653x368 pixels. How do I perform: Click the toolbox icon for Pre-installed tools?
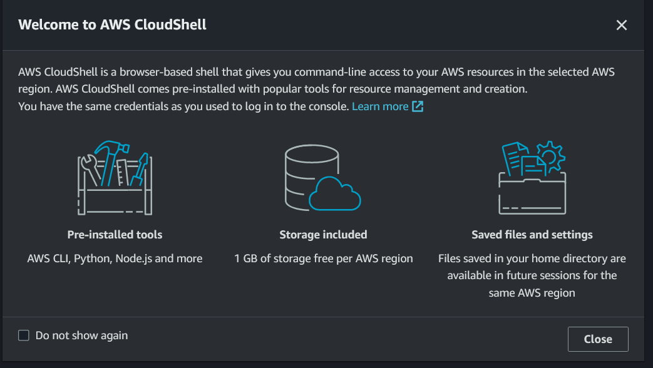(x=115, y=178)
